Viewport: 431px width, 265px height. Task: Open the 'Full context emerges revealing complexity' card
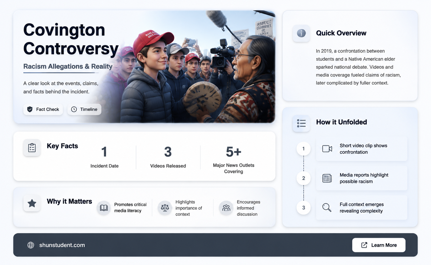(361, 208)
